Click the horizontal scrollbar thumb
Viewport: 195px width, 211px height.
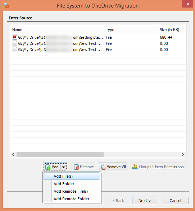(60, 154)
